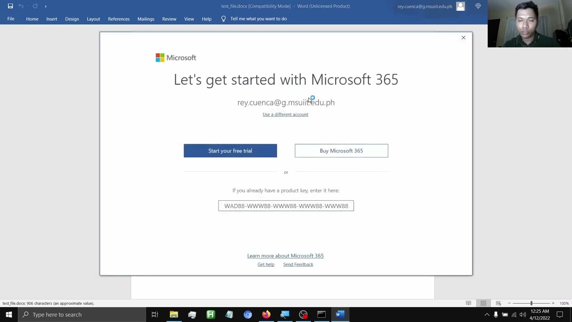Open the taskbar clock and date

pyautogui.click(x=540, y=314)
